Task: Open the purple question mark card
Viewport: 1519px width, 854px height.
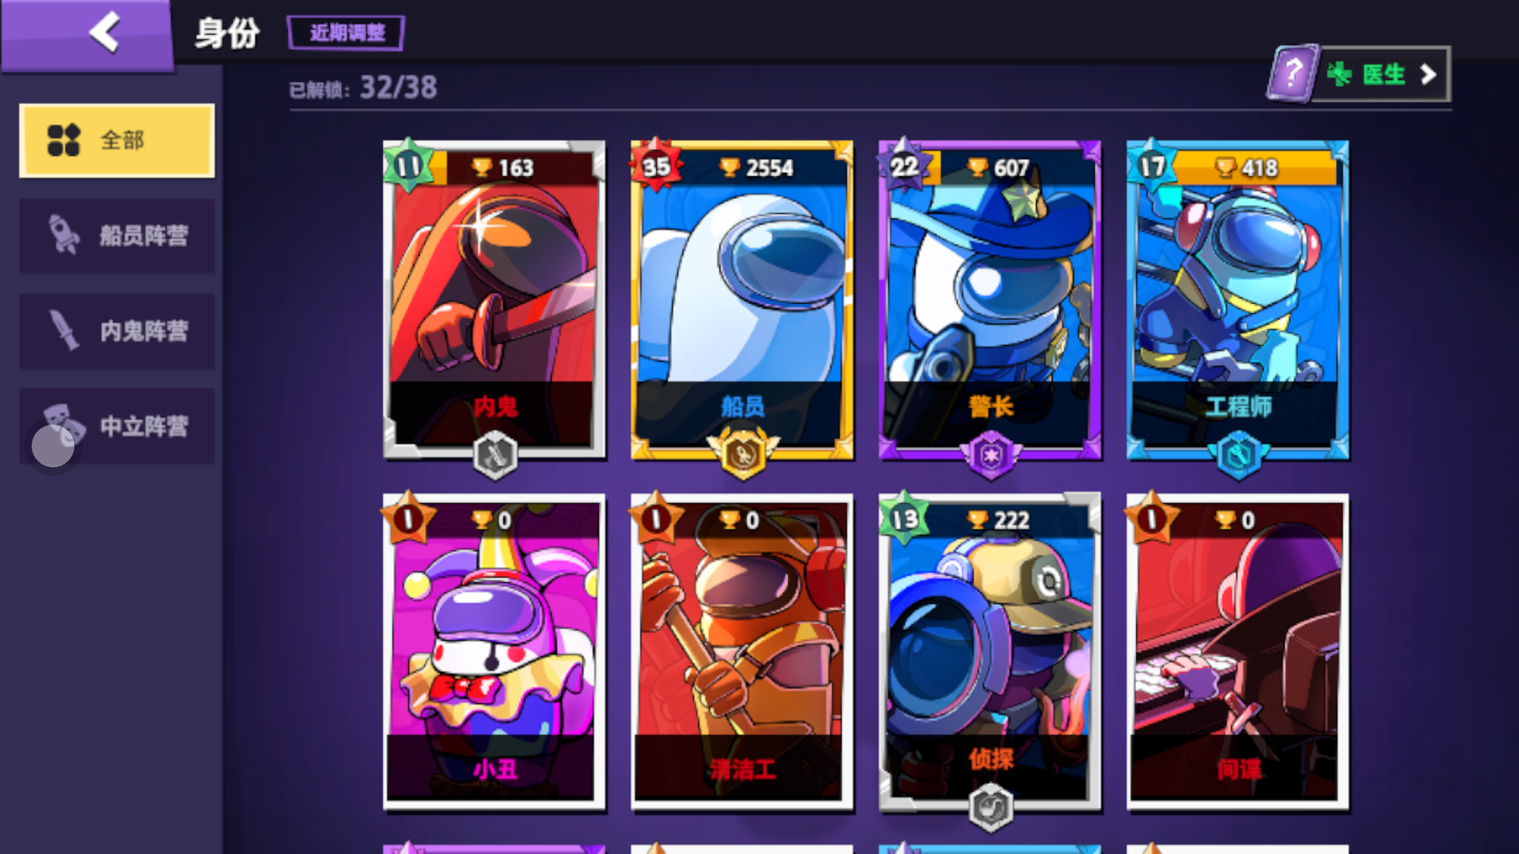Action: [x=1292, y=74]
